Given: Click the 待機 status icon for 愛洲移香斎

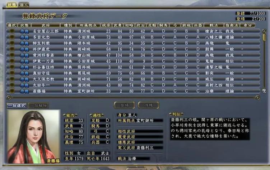Looking at the screenshot, I should coord(24,55).
